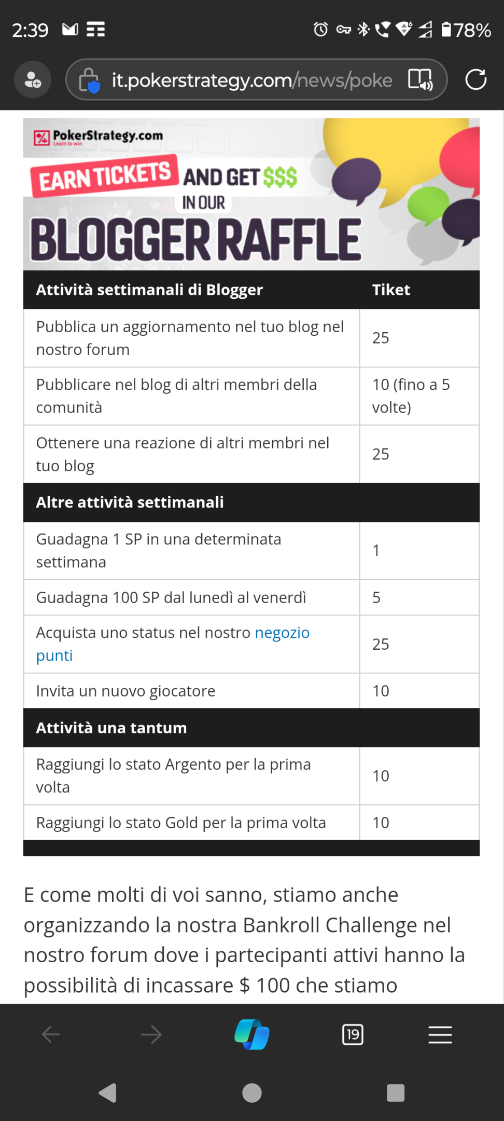
Task: Tap the Android back triangle button
Action: click(108, 1093)
